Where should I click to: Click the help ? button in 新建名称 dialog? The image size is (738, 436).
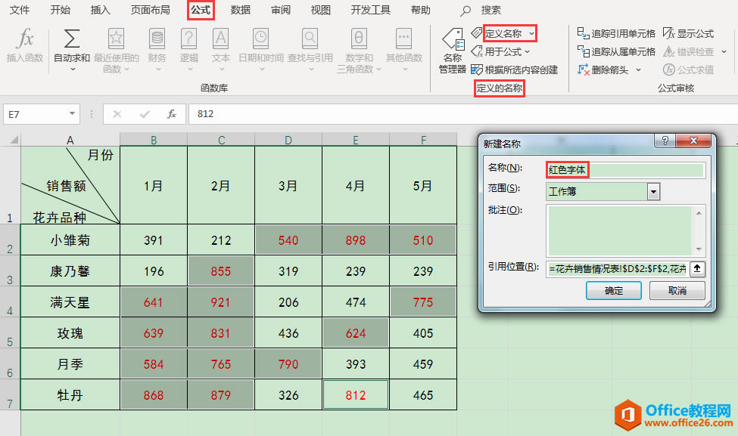665,141
